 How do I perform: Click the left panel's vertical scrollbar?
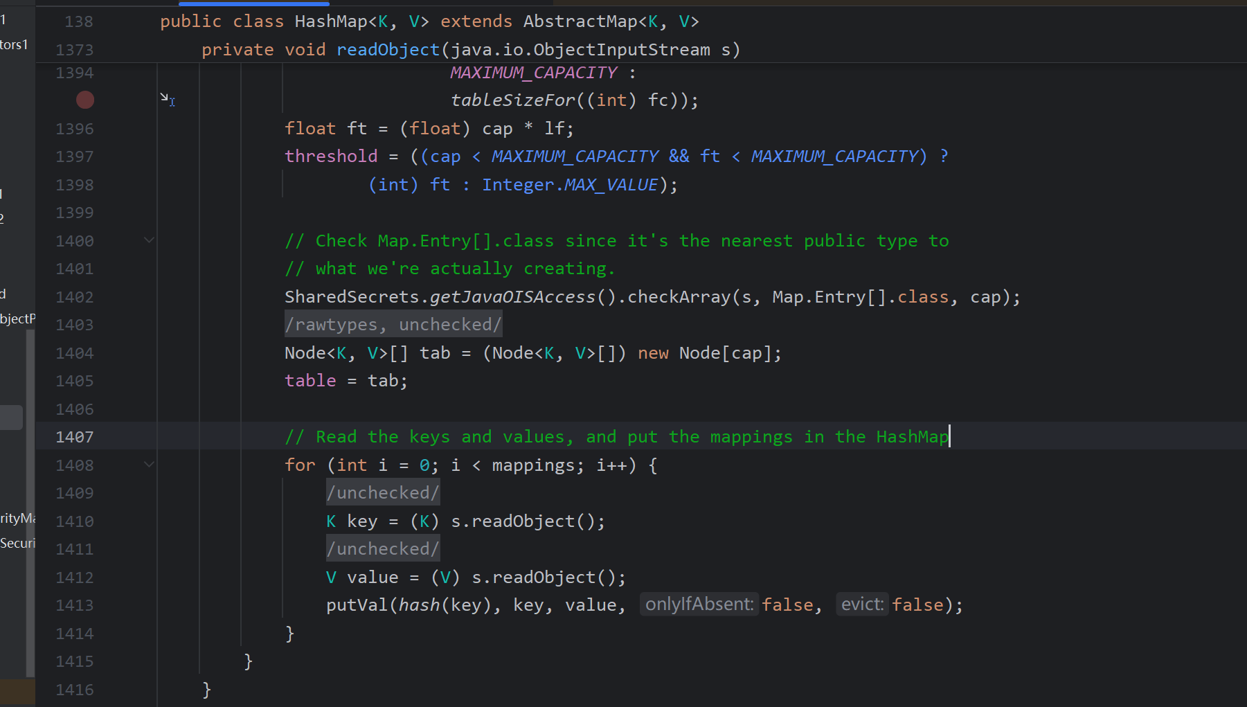coord(30,503)
